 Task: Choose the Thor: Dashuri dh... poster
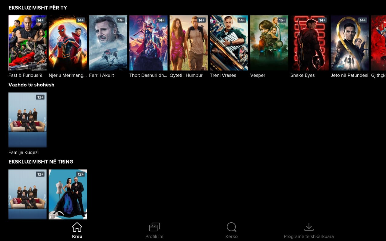point(148,43)
